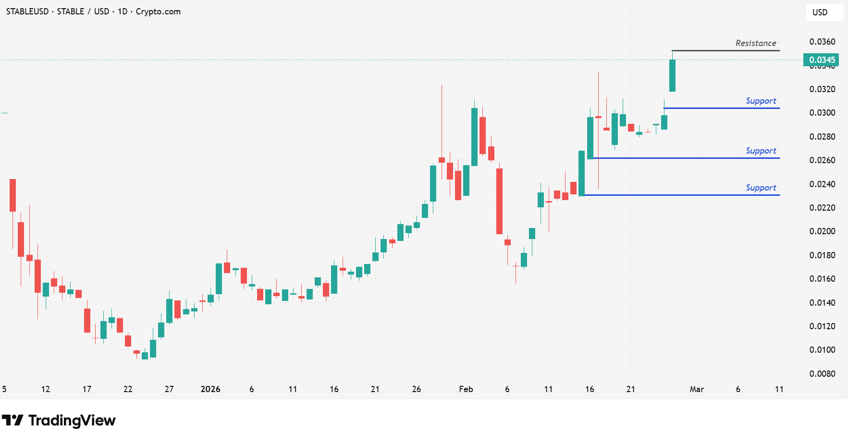Viewport: 848px width, 442px height.
Task: Click the TradingView logo icon
Action: coord(12,420)
